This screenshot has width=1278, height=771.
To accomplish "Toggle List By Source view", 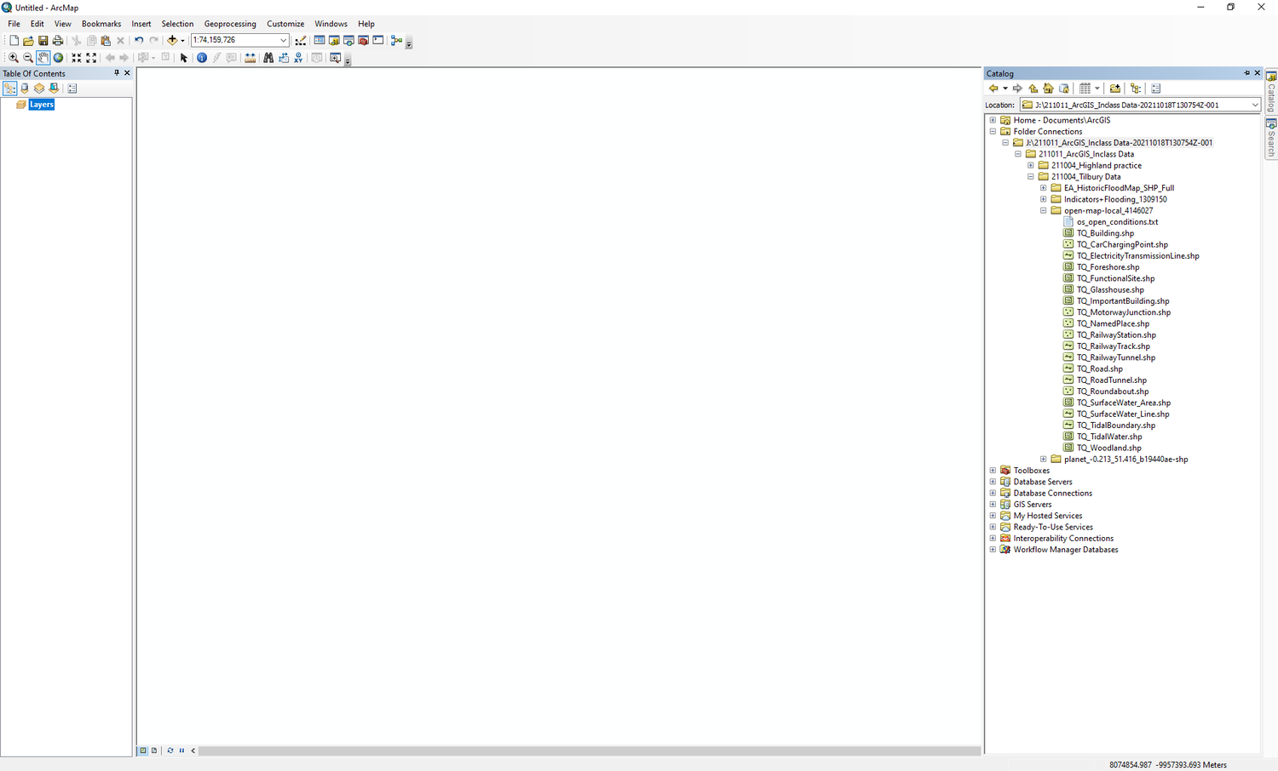I will (x=24, y=88).
